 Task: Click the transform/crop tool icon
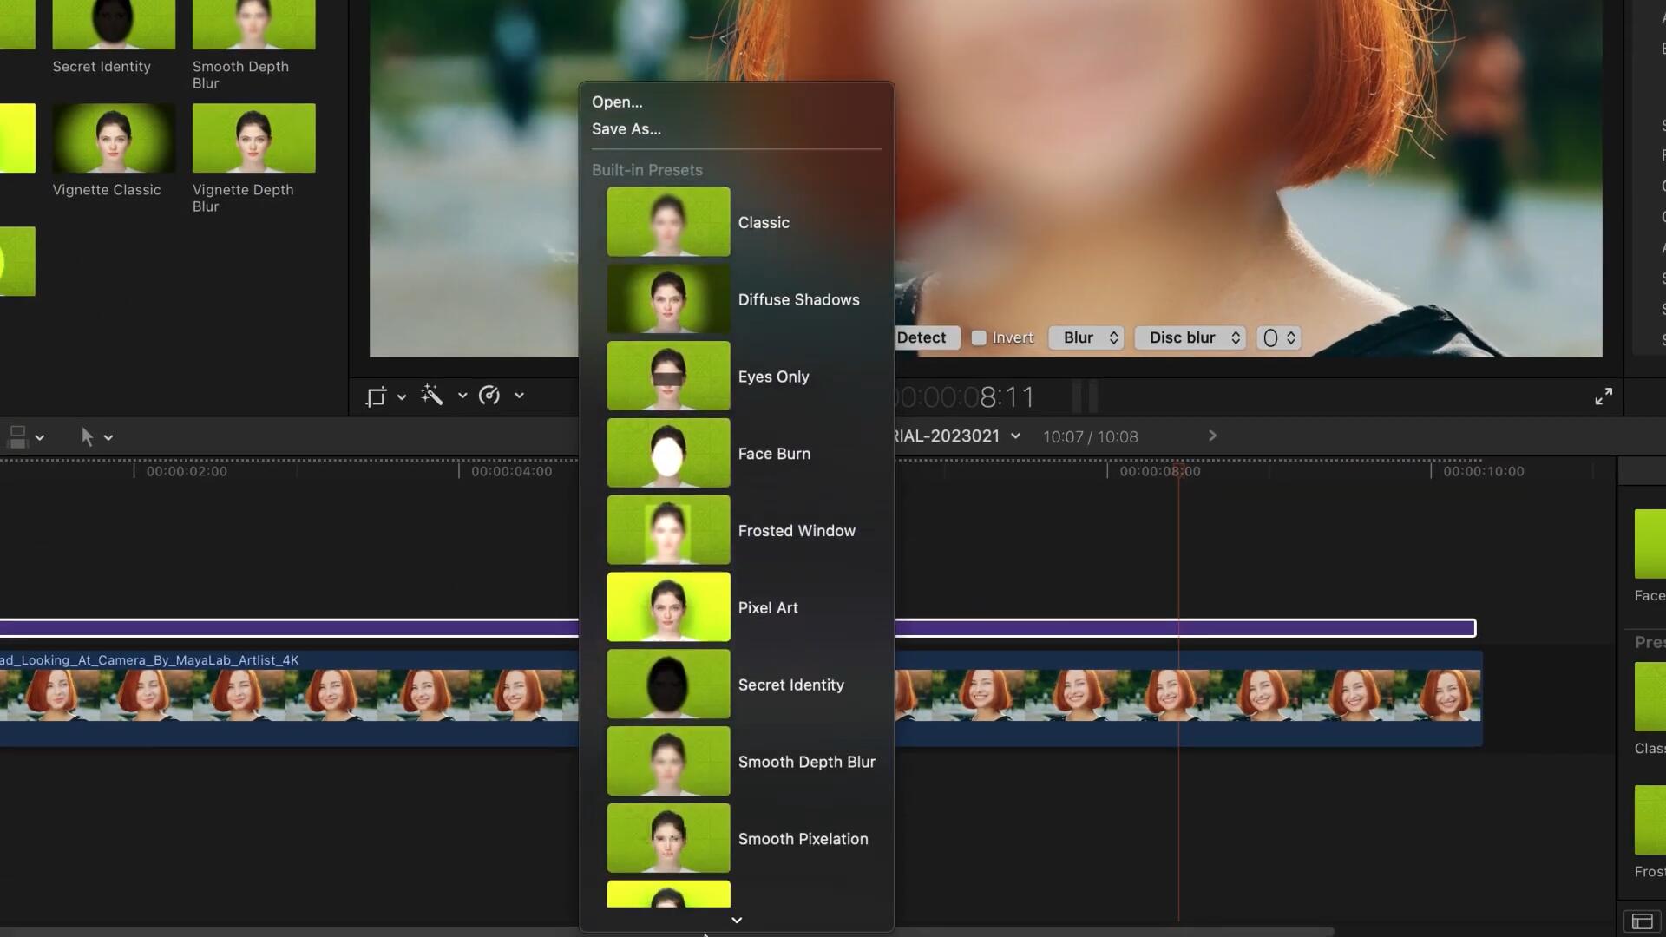375,396
